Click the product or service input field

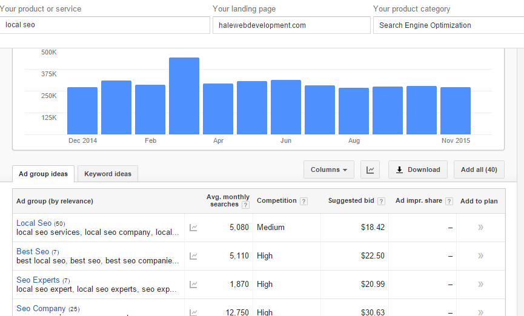click(105, 25)
